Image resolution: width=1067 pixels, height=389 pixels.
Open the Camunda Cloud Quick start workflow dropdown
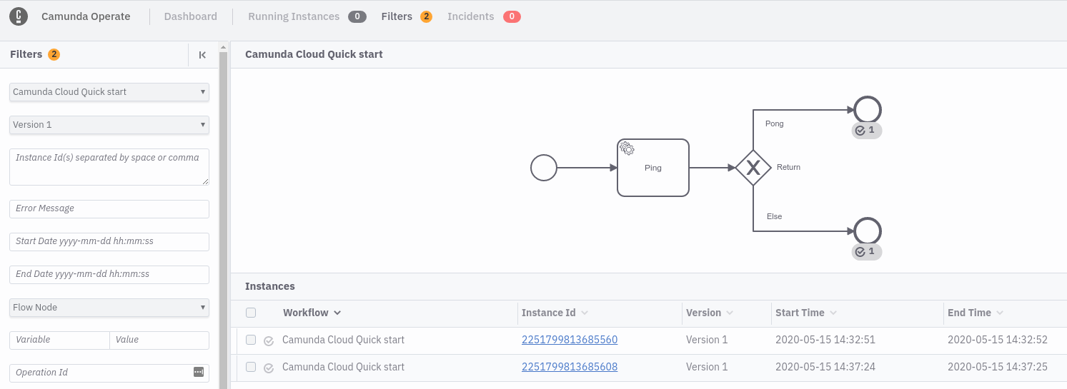(109, 92)
